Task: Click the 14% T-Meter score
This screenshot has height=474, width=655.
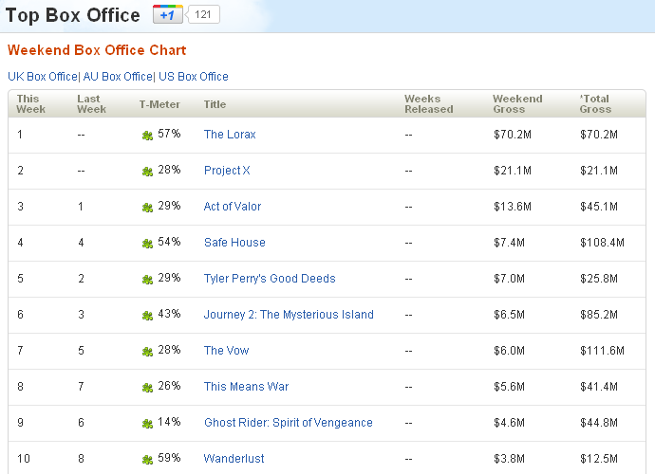Action: click(169, 422)
